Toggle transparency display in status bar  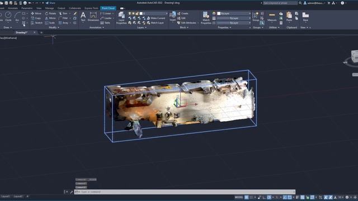[303, 197]
